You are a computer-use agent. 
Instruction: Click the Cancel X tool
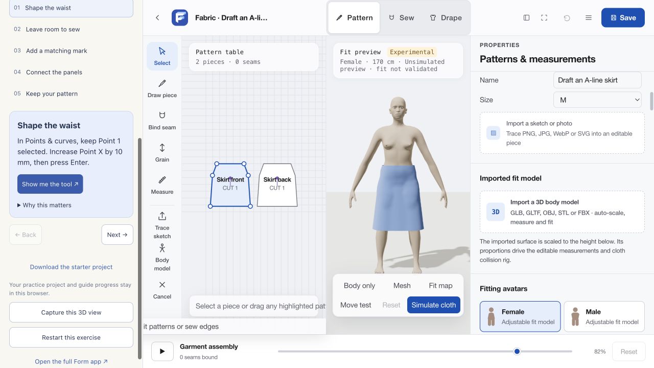click(x=162, y=290)
